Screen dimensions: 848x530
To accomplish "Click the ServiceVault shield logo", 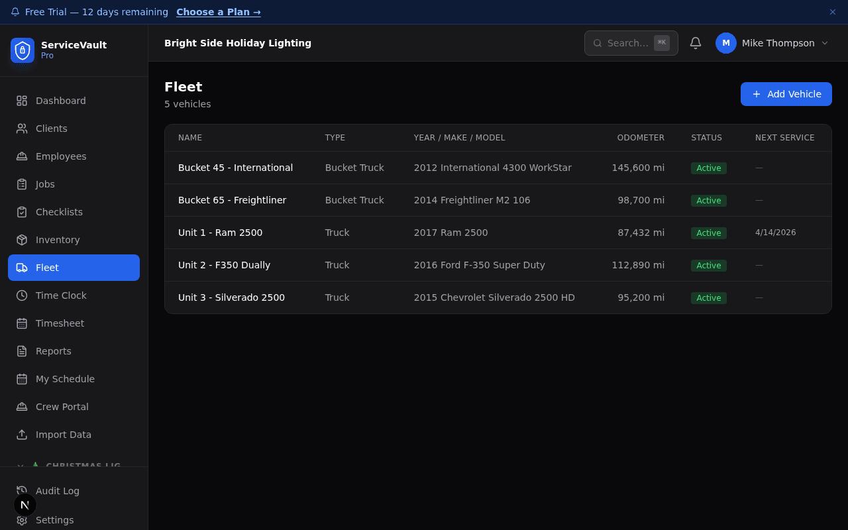I will click(x=22, y=50).
